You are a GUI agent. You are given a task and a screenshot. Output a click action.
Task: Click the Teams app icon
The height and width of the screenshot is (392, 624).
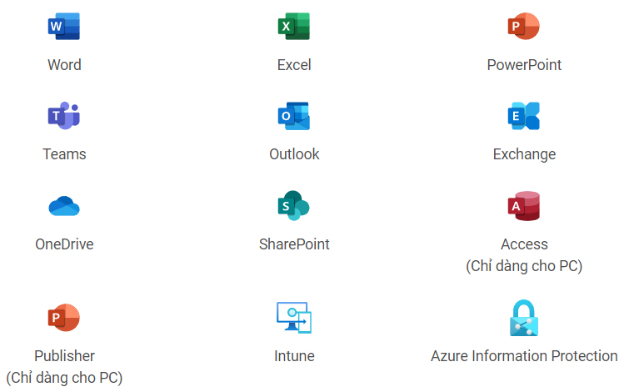[64, 116]
